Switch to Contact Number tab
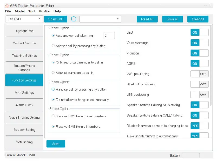The image size is (220, 163). 24,43
